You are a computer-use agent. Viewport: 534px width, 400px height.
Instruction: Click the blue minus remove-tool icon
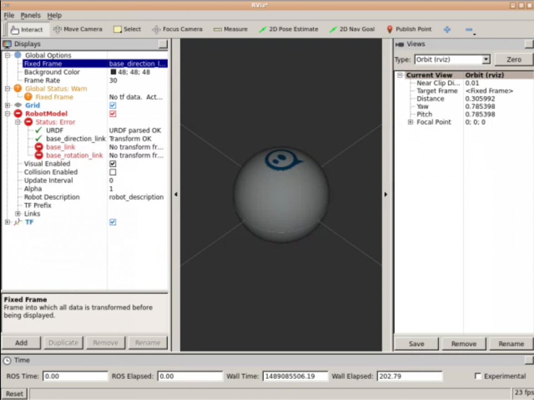pos(469,30)
